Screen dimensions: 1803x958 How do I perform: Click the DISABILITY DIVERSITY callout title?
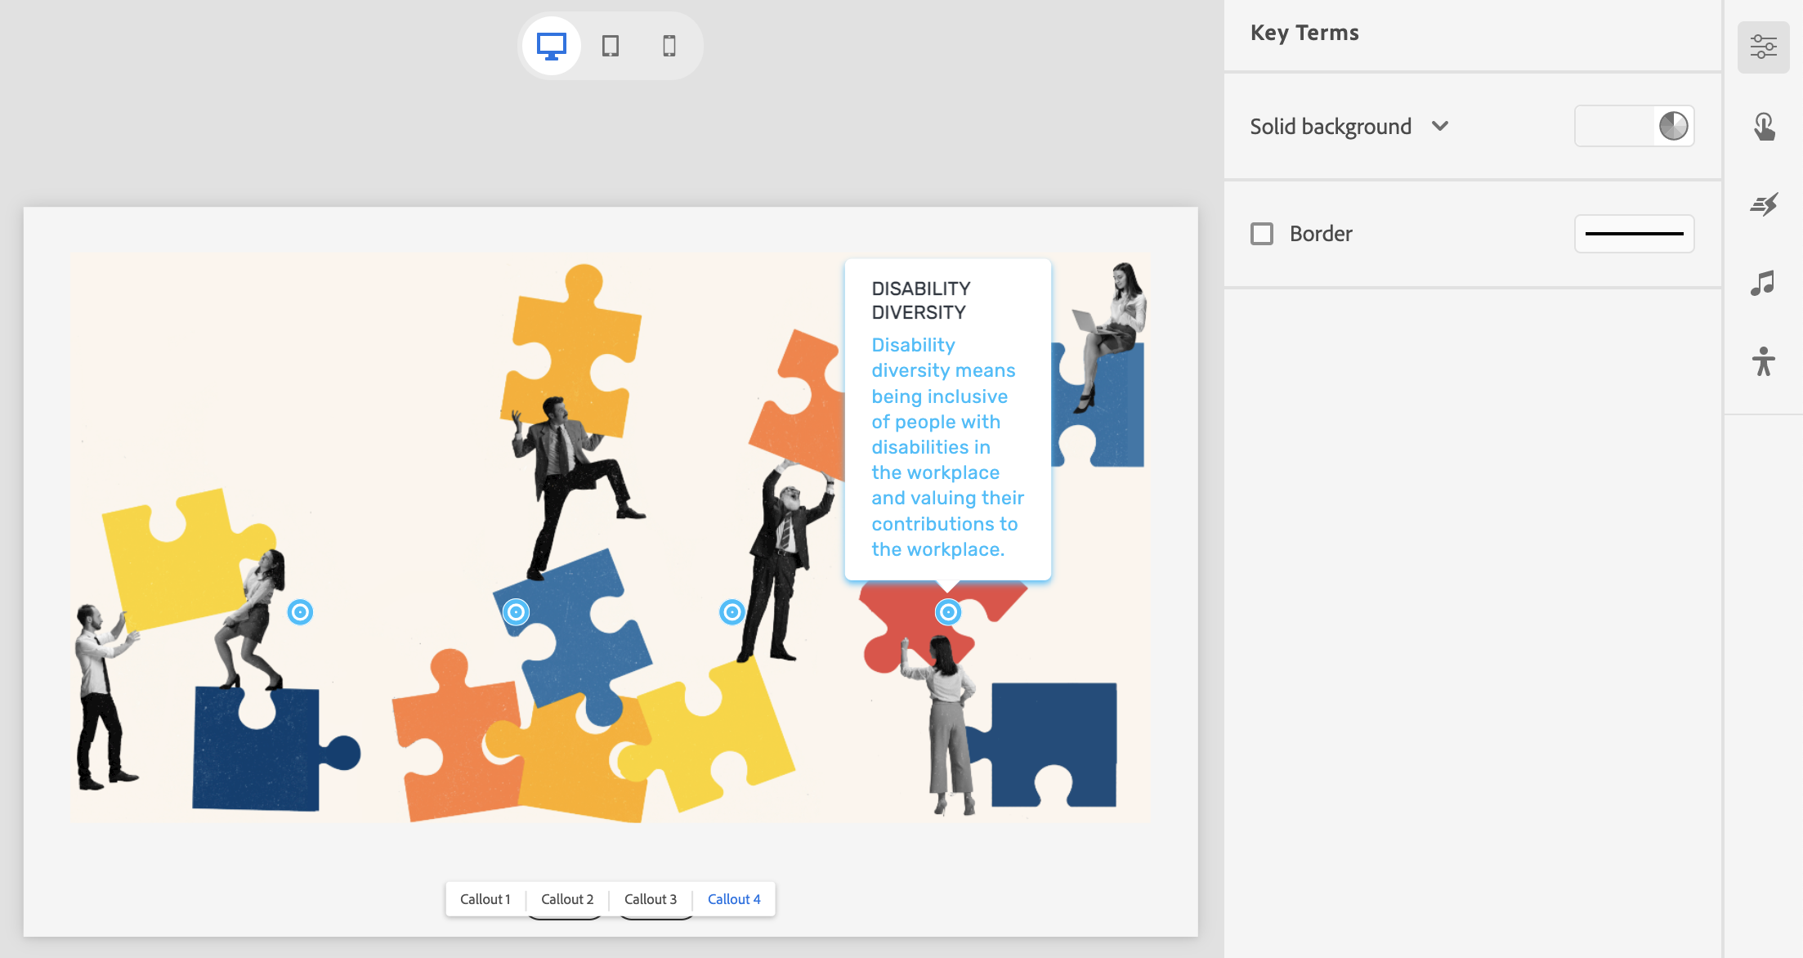tap(921, 300)
